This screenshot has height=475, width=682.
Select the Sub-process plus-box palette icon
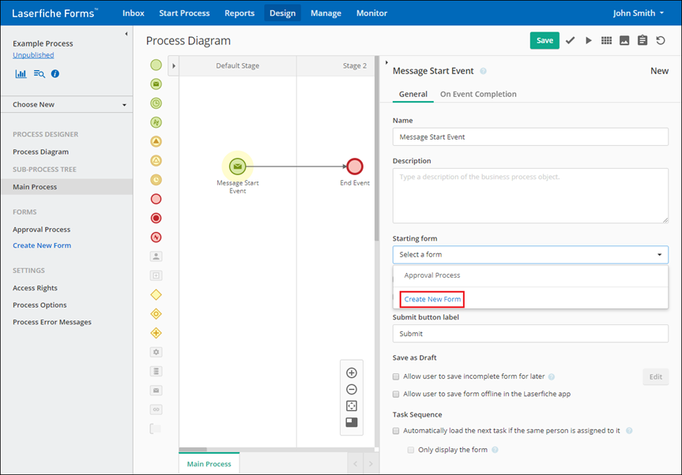point(156,275)
